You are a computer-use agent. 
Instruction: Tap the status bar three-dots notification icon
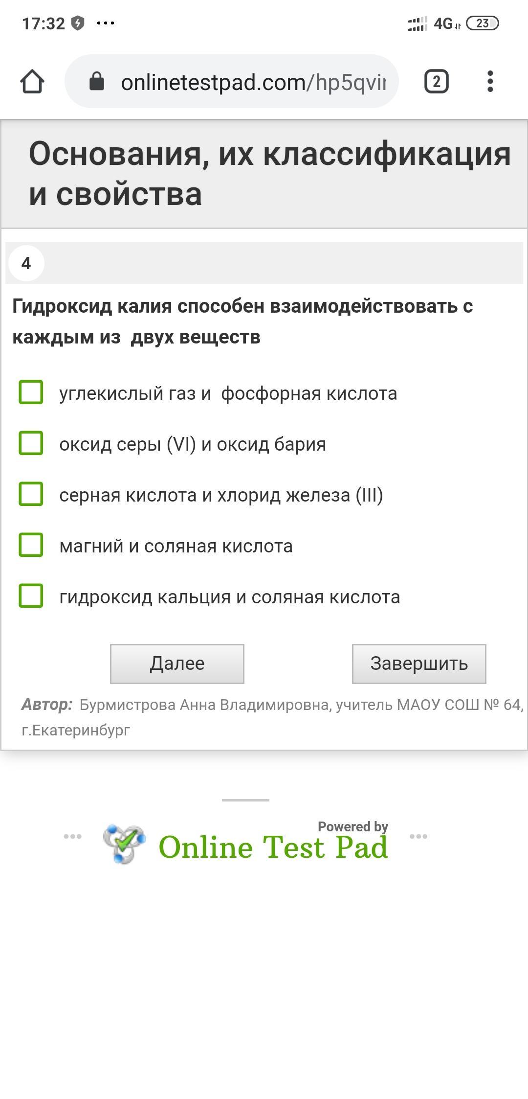point(106,23)
